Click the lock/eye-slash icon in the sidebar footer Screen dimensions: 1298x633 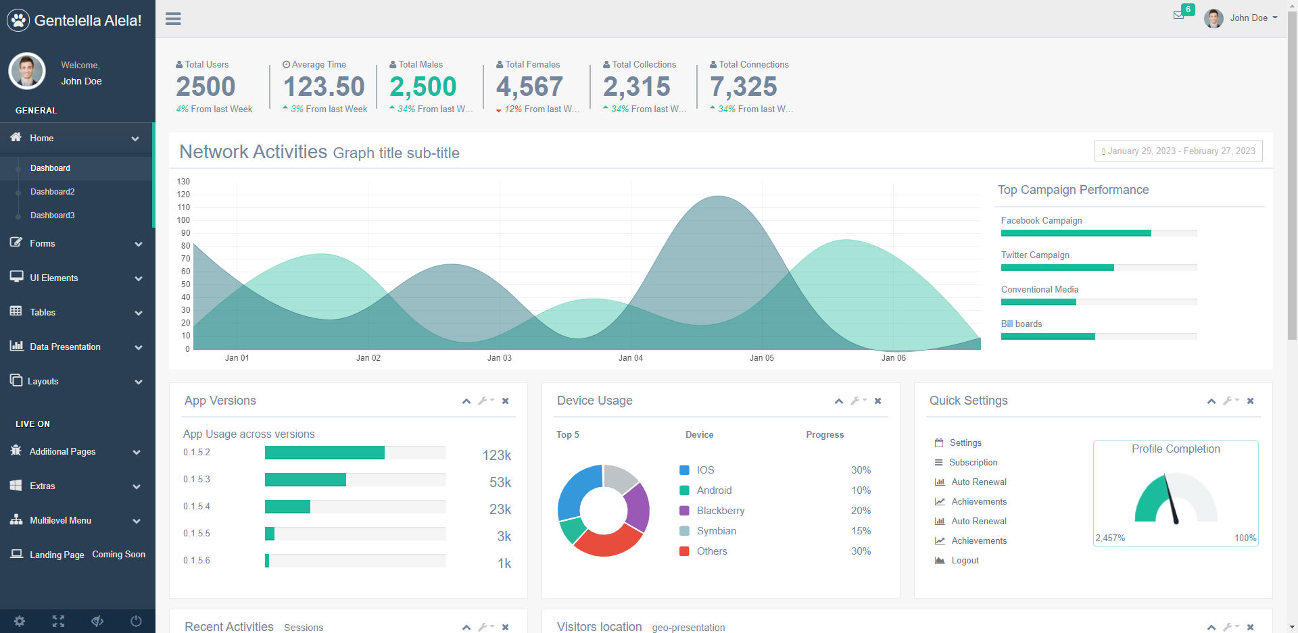(97, 621)
